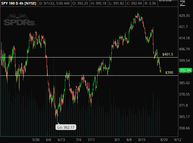The width and height of the screenshot is (193, 143).
Task: Click the 429.35 price axis label
Action: pos(184,16)
